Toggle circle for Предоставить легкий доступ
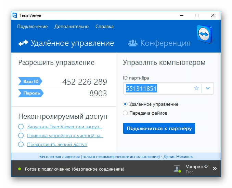Screen dimensions: 232x188 coord(21,144)
